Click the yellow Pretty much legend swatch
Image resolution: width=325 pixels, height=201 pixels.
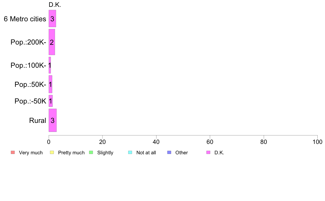pos(52,153)
